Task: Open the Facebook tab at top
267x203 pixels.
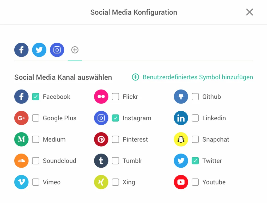Action: tap(21, 50)
